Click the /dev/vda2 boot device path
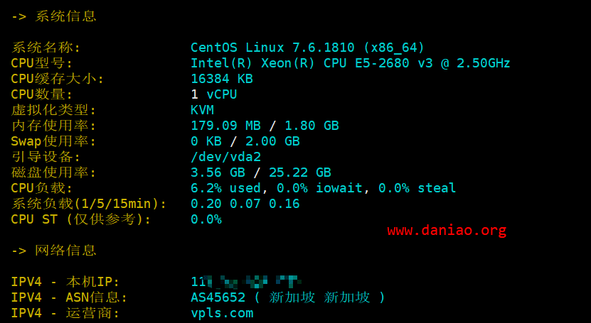 225,157
